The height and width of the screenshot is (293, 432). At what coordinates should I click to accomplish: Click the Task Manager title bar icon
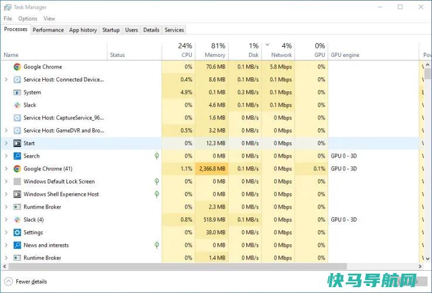coord(8,8)
